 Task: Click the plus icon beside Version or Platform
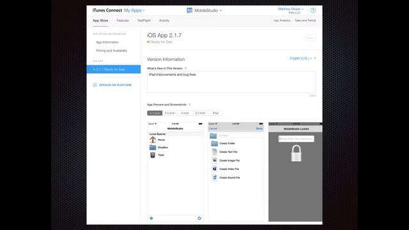tap(95, 85)
